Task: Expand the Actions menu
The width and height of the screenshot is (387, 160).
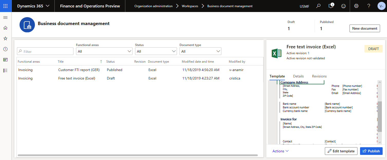Action: pos(280,151)
